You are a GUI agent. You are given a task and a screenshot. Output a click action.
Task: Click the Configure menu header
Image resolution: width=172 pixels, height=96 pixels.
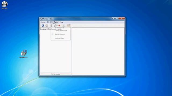(55, 22)
